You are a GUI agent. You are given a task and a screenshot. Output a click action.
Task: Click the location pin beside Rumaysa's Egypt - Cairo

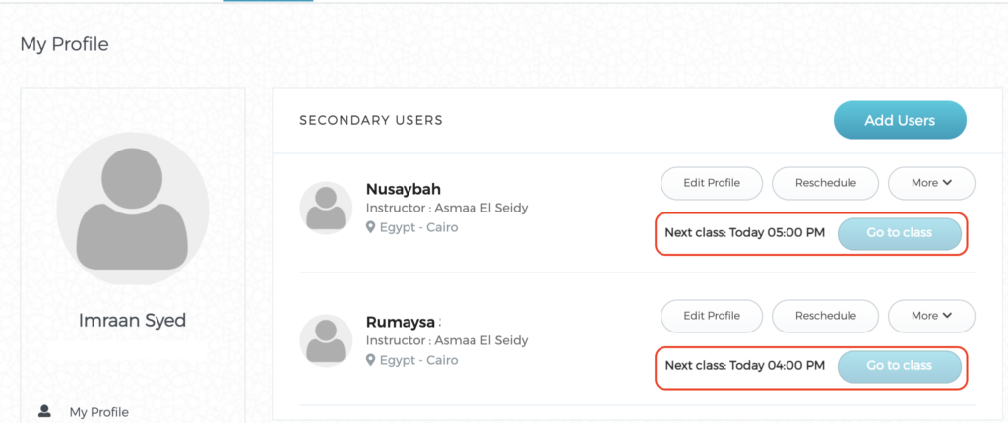pyautogui.click(x=370, y=360)
